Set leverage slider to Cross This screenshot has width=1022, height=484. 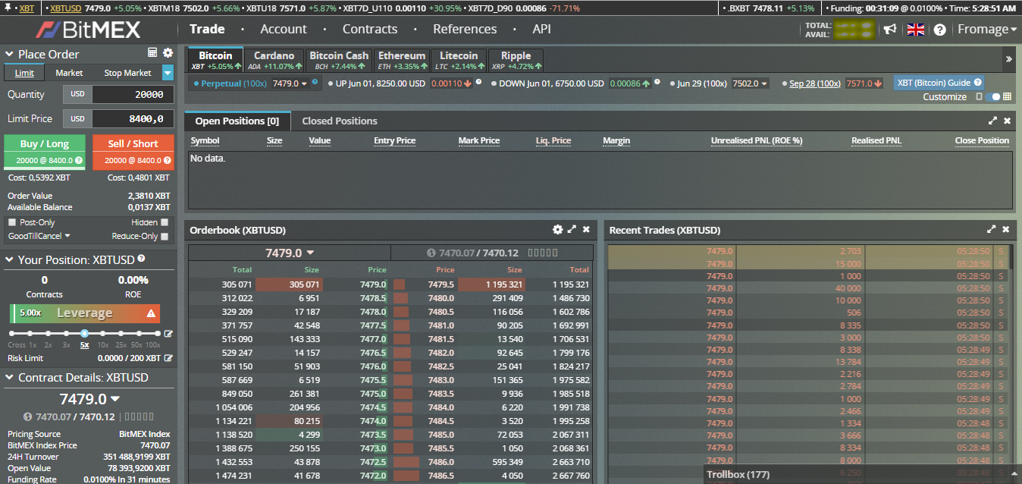[13, 334]
